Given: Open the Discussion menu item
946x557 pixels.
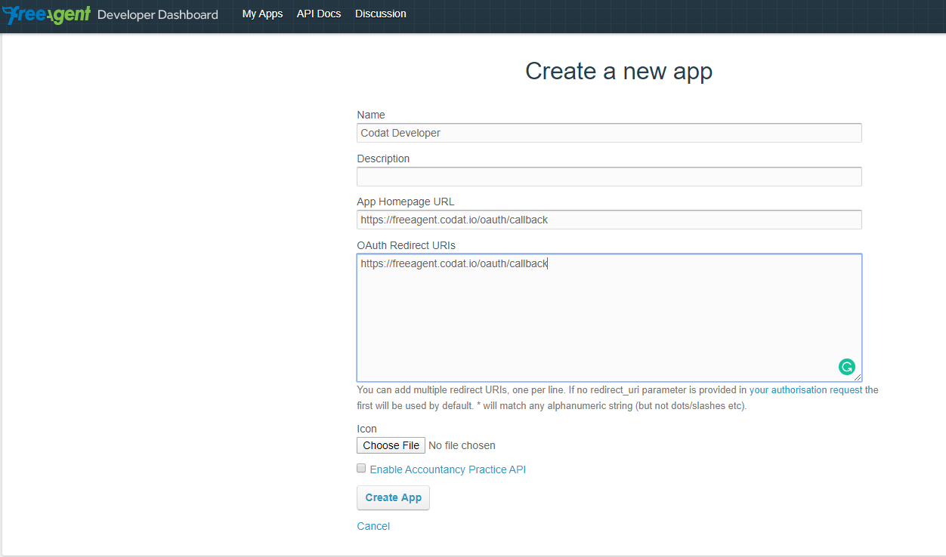Looking at the screenshot, I should point(380,14).
